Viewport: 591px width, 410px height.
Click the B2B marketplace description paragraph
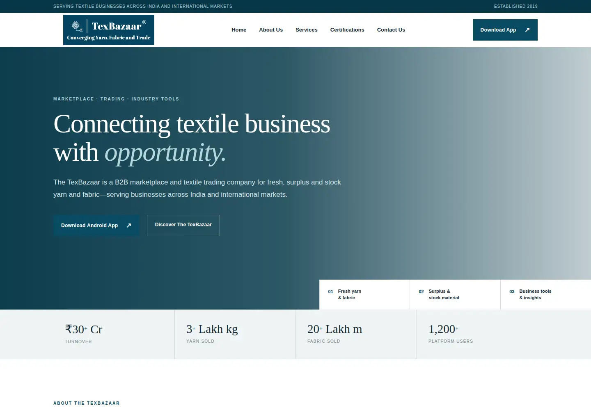tap(197, 188)
